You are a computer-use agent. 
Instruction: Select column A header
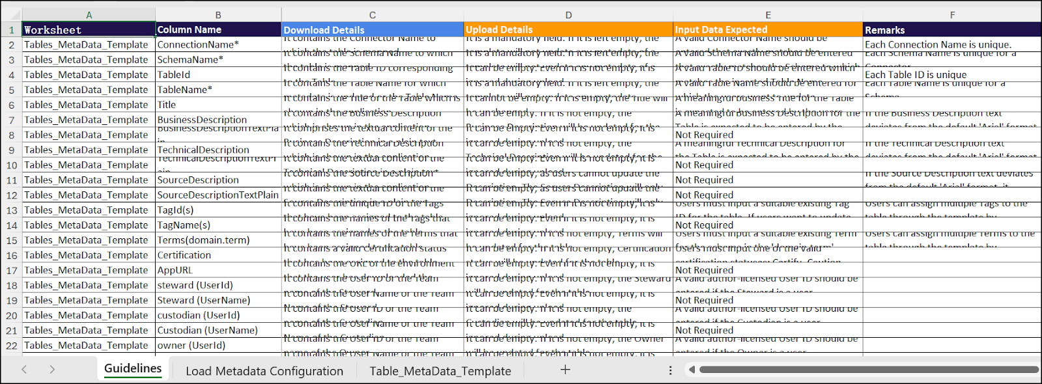click(x=89, y=15)
